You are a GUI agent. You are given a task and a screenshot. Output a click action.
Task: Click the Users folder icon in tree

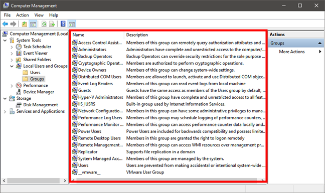[25, 73]
